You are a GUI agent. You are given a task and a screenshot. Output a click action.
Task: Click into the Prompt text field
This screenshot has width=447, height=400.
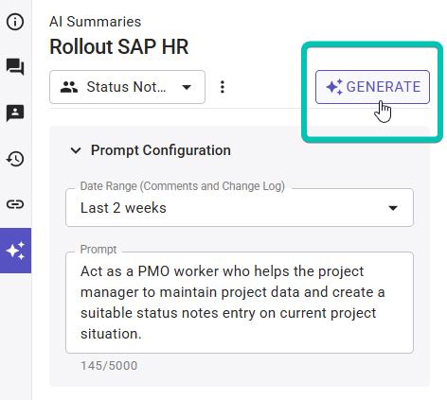240,303
